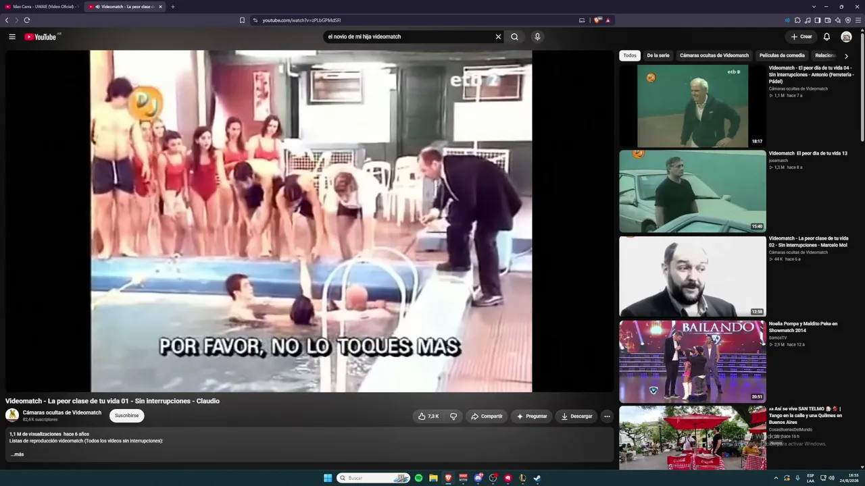Open Spotify from the taskbar
This screenshot has width=865, height=486.
[x=418, y=478]
